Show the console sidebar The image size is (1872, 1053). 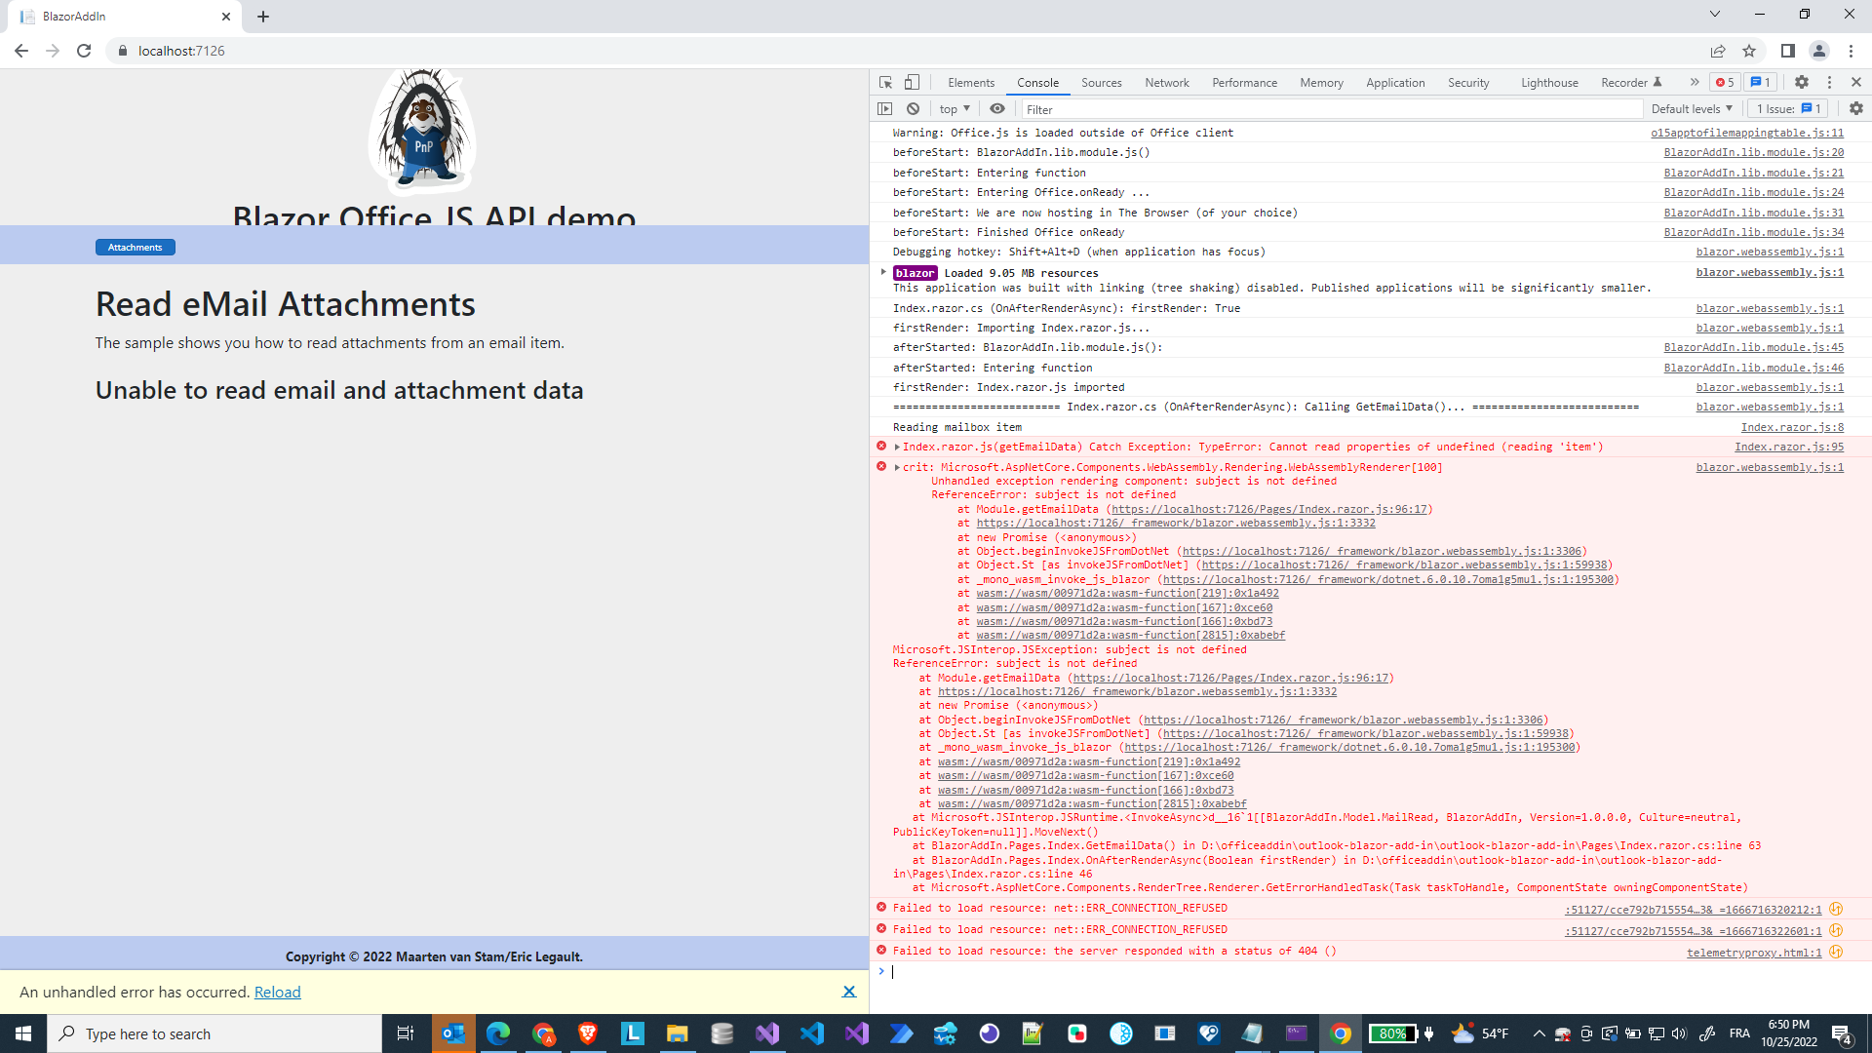885,109
